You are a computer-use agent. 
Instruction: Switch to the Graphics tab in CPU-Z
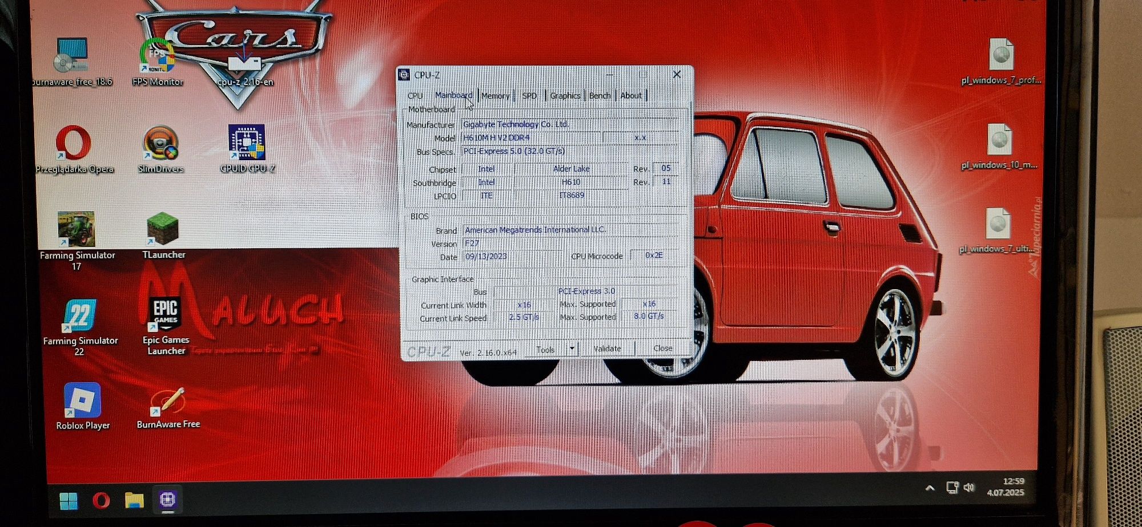(565, 96)
